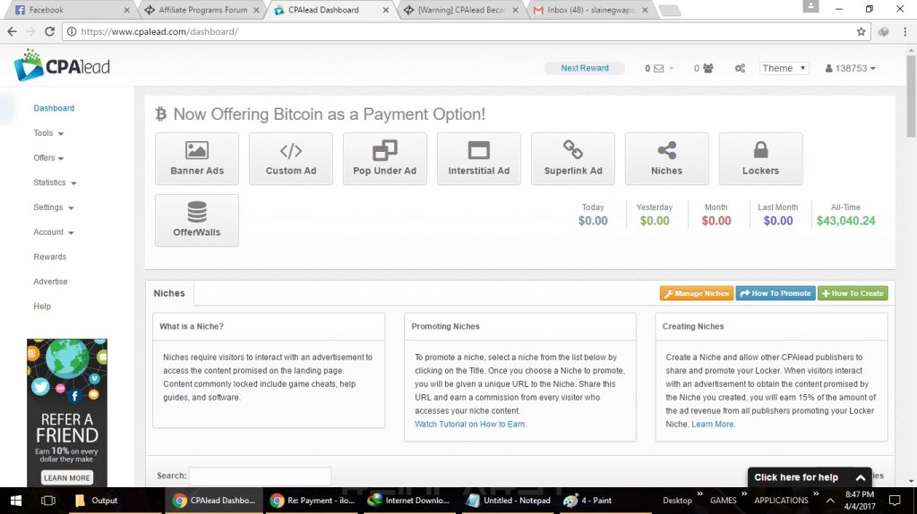Switch to Internet Download Manager on taskbar
Screen dimensions: 917x514
[408, 501]
